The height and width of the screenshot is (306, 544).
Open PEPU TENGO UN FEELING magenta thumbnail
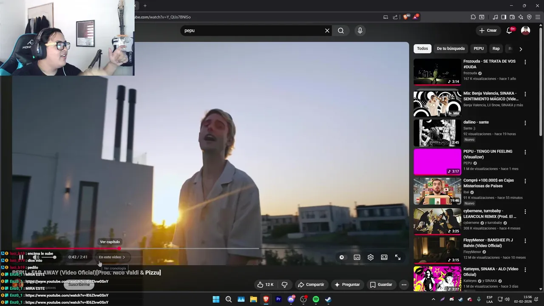click(x=437, y=162)
